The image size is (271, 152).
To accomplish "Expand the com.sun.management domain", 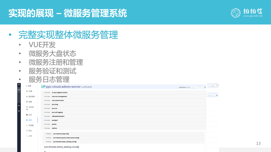I will 123,97.
